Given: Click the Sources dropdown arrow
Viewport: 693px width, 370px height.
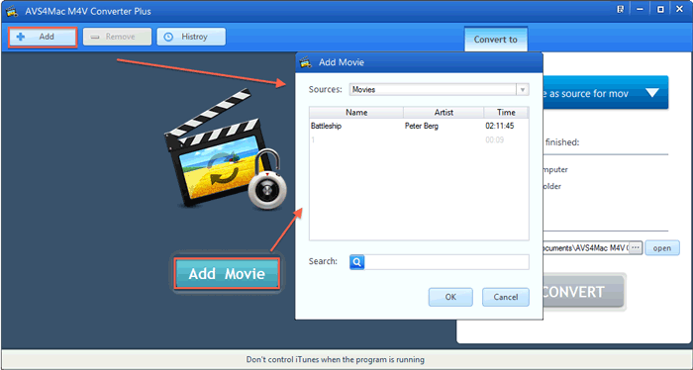Looking at the screenshot, I should pos(523,90).
